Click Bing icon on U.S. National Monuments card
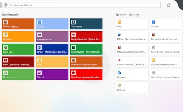The image size is (183, 112). click(x=153, y=60)
